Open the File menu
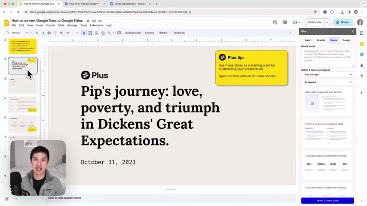367x206 pixels. (14, 25)
